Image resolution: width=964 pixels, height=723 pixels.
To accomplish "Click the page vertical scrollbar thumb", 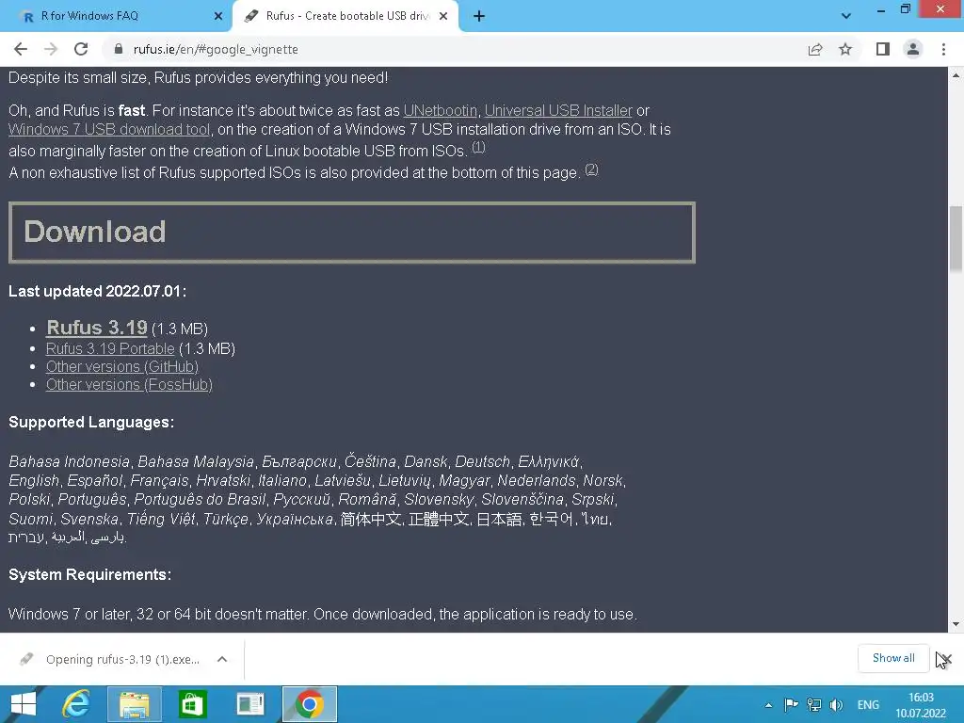I will point(956,238).
